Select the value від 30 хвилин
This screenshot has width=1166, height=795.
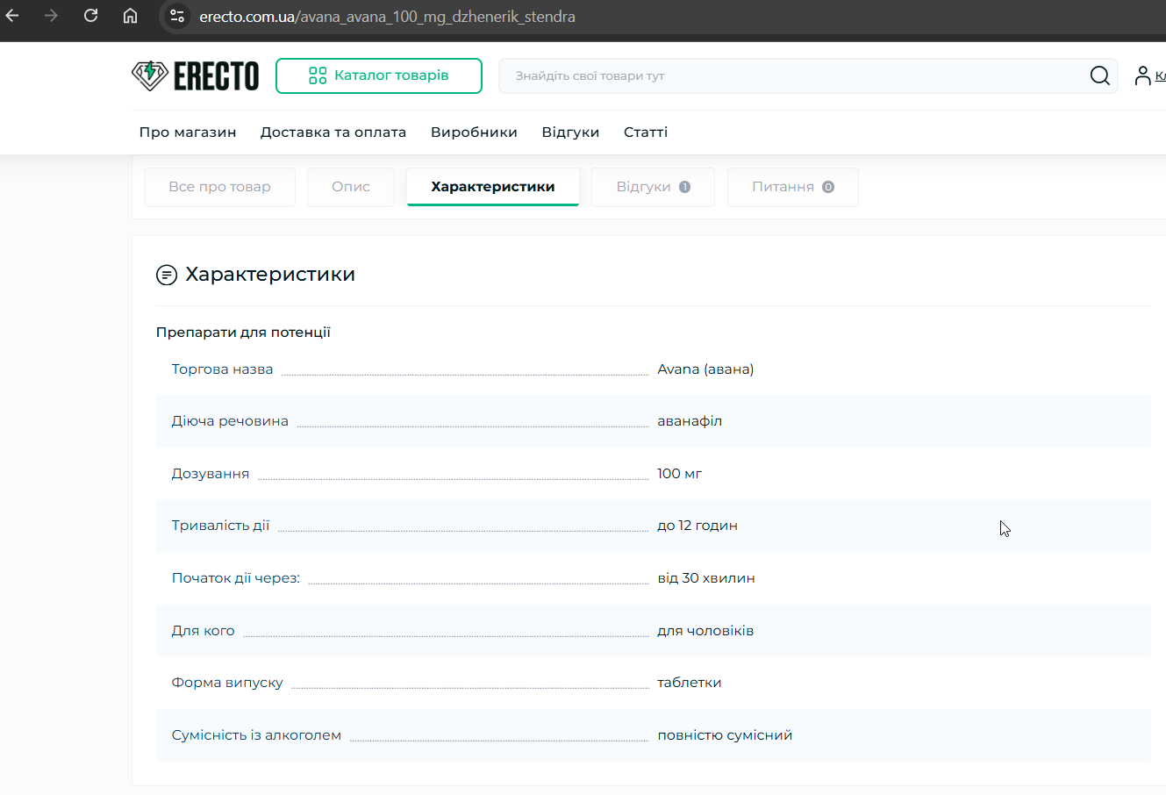pos(706,578)
